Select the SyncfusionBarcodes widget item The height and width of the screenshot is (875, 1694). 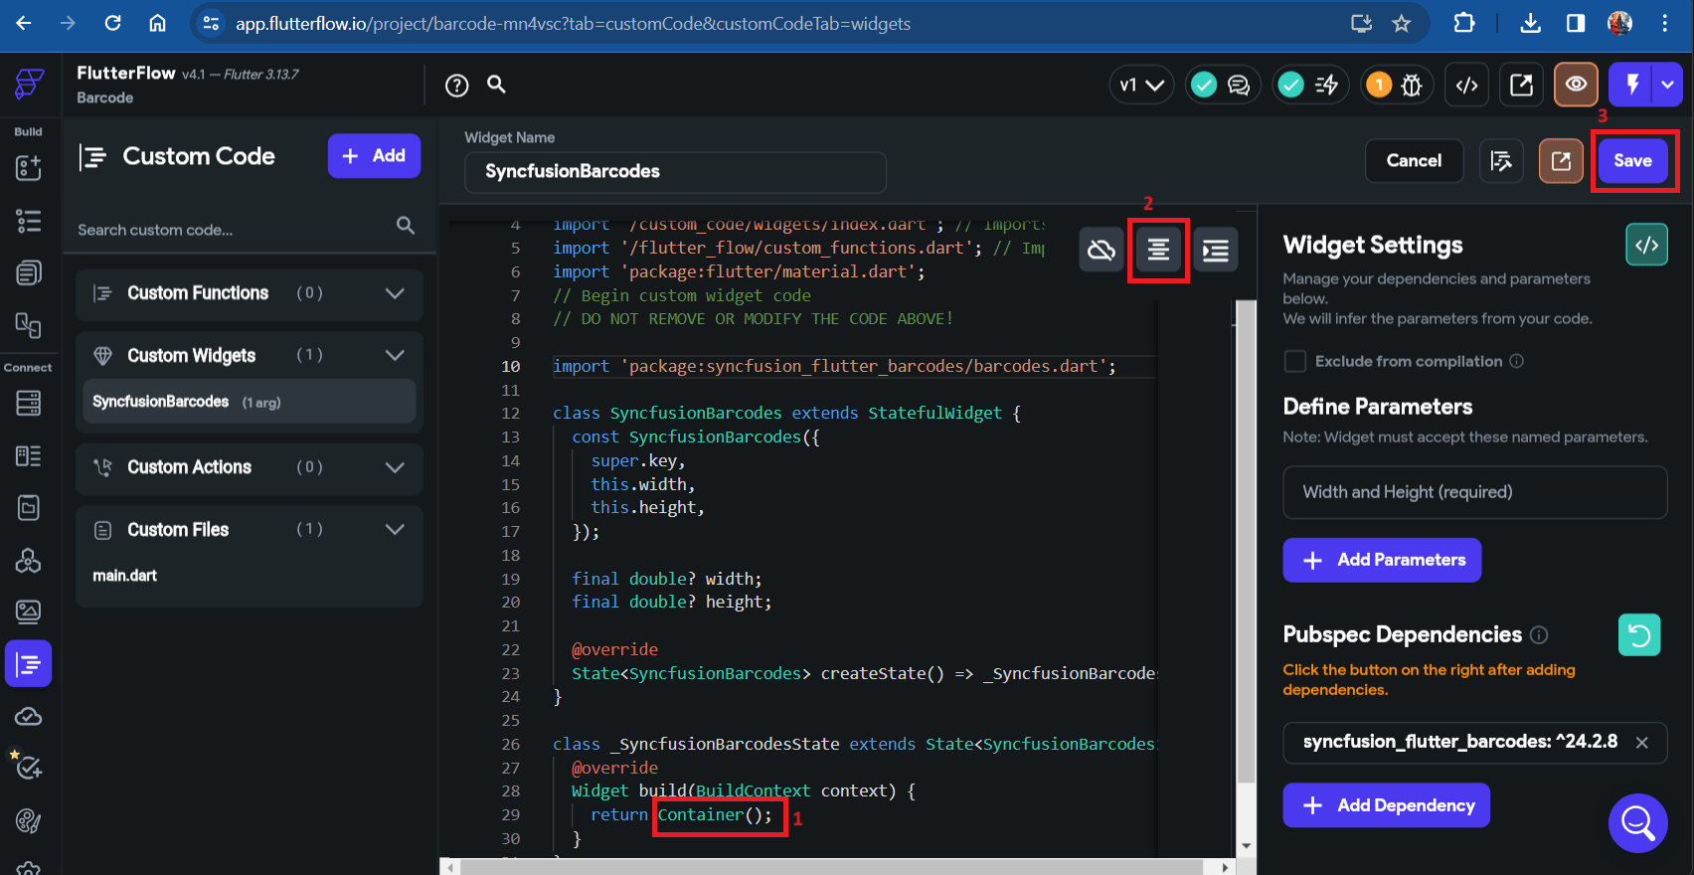[x=250, y=402]
